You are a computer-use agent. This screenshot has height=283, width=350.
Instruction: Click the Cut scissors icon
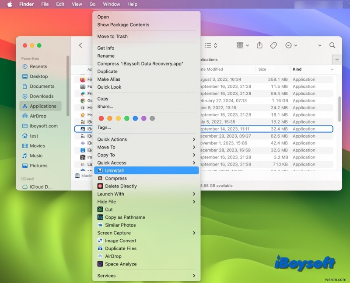coord(100,210)
